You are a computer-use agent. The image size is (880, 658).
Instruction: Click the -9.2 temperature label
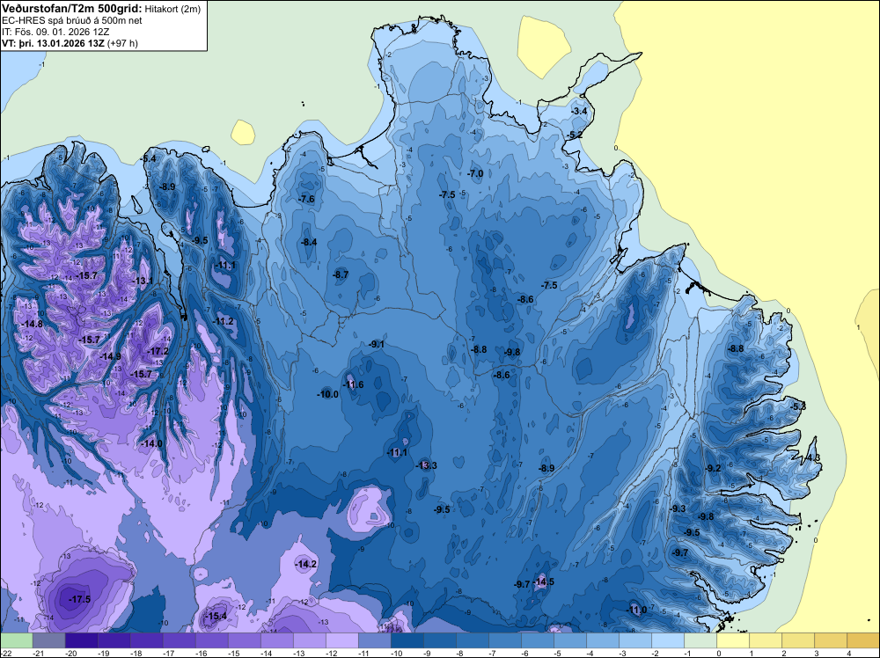tap(714, 468)
